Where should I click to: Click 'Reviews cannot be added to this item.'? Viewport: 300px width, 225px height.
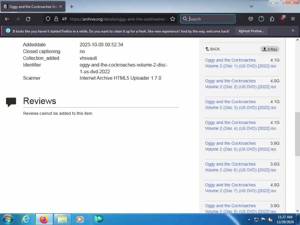(58, 113)
